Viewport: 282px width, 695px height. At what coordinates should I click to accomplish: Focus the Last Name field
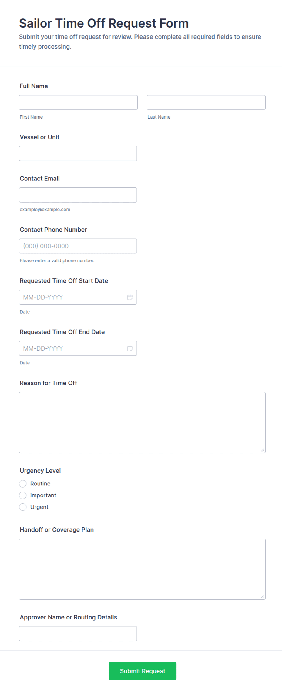(x=206, y=102)
